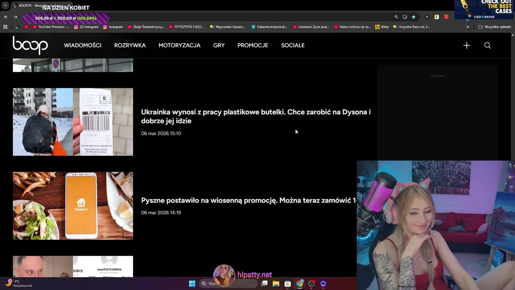The image size is (515, 290).
Task: Click the Windows taskbar search field
Action: (228, 284)
